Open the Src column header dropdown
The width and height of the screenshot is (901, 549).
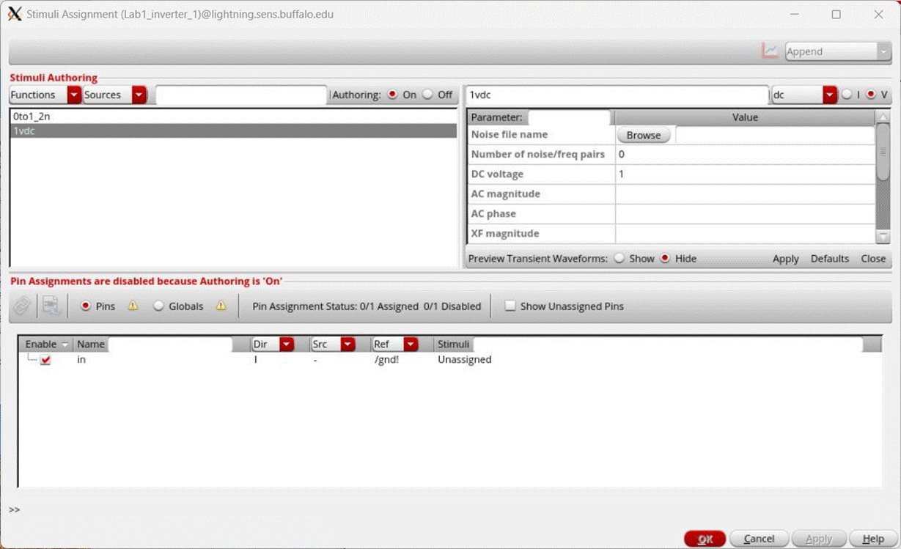click(x=347, y=344)
